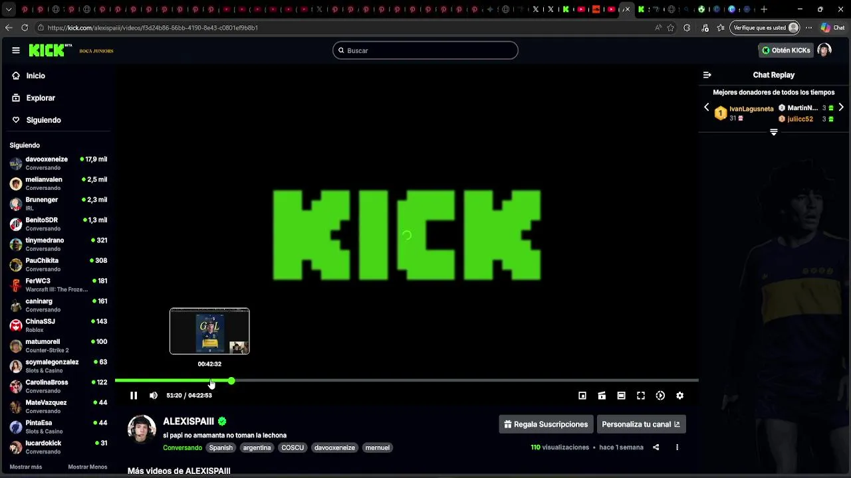Select the argentina tag
This screenshot has width=851, height=478.
[x=257, y=447]
